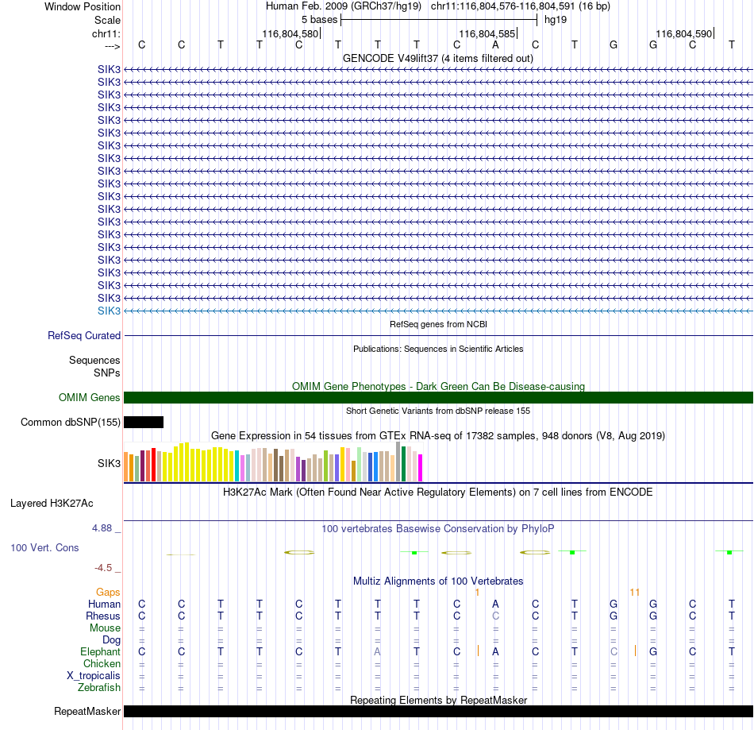Click the dark green OMIM gene bar

click(438, 397)
